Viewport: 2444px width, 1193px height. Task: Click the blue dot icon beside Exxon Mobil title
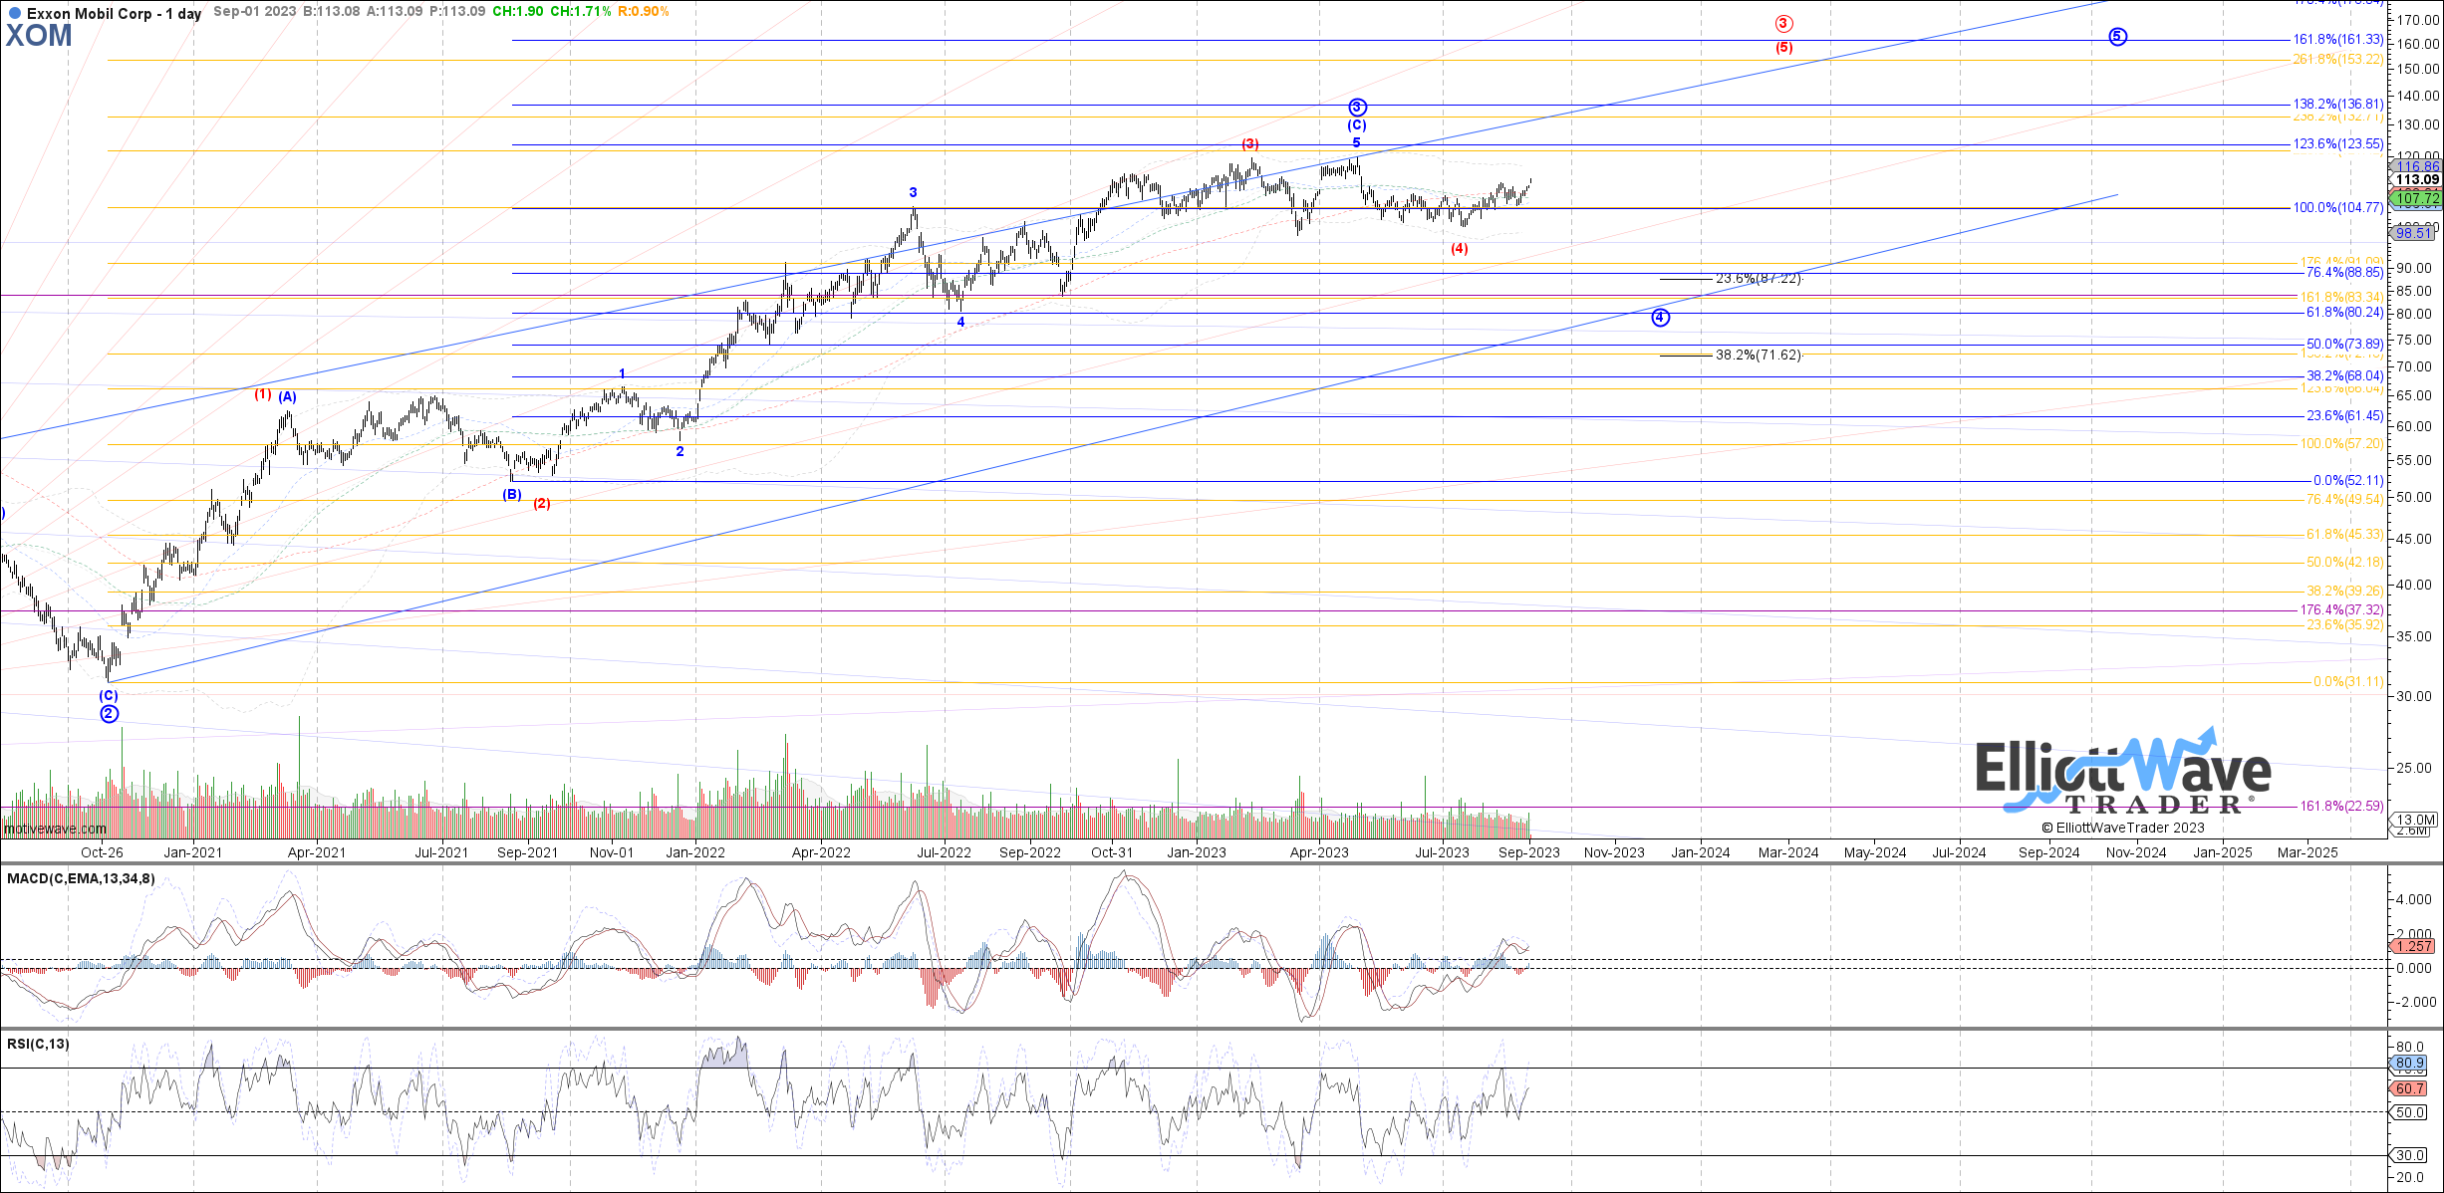click(x=14, y=14)
